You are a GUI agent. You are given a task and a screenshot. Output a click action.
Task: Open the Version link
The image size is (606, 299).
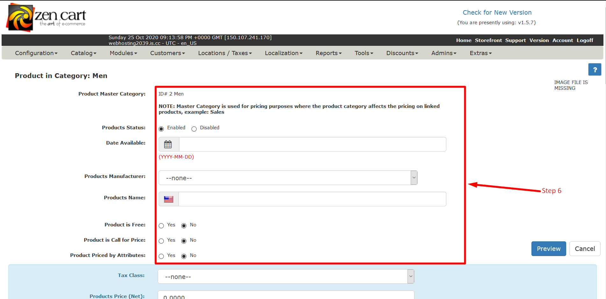[x=539, y=40]
